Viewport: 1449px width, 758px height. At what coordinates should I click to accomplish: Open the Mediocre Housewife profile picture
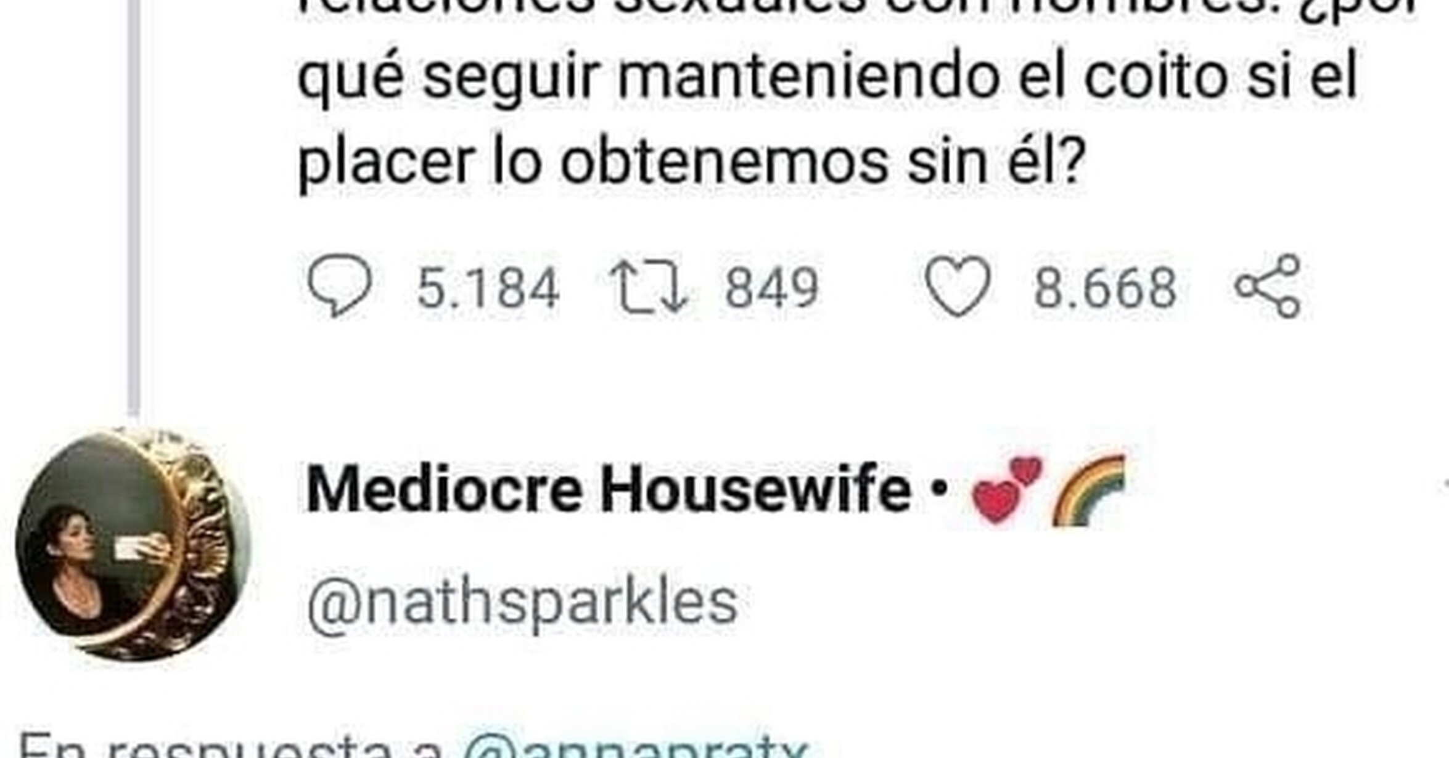(x=131, y=545)
